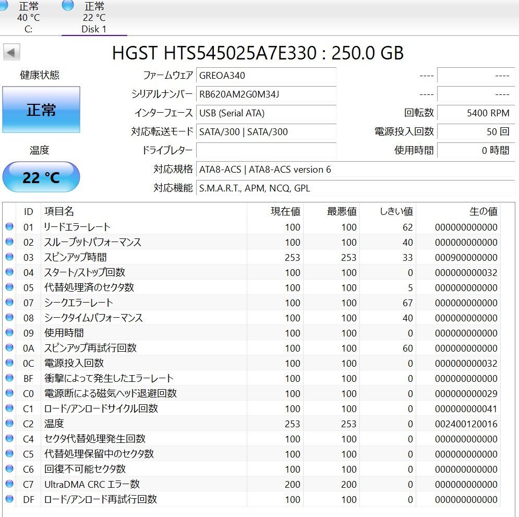This screenshot has width=519, height=517.
Task: Click the status icon for attribute 02
Action: [9, 242]
